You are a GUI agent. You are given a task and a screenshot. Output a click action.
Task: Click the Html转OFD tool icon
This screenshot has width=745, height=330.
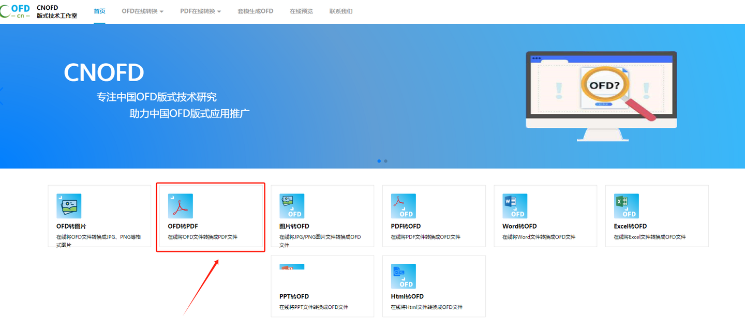coord(403,276)
